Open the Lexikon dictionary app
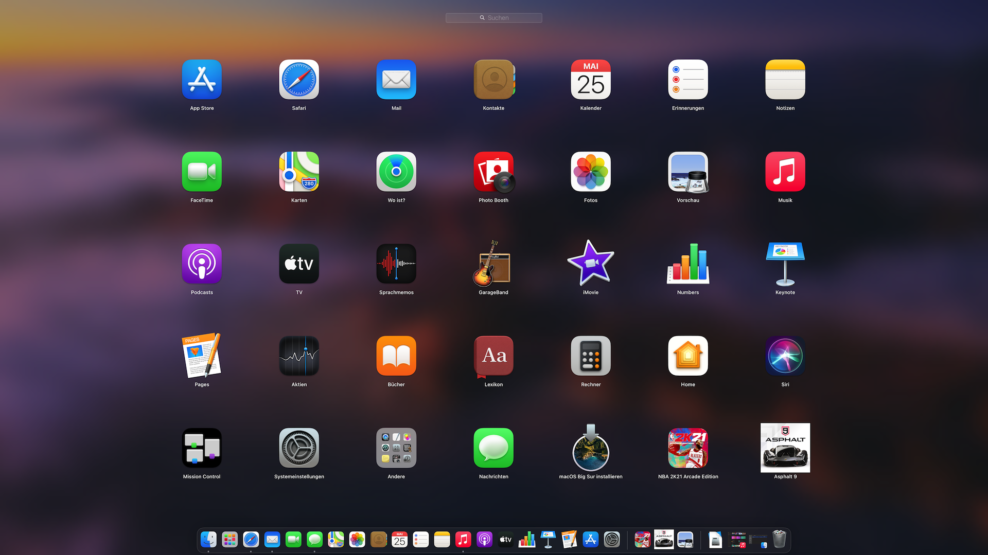Image resolution: width=988 pixels, height=555 pixels. click(x=493, y=356)
